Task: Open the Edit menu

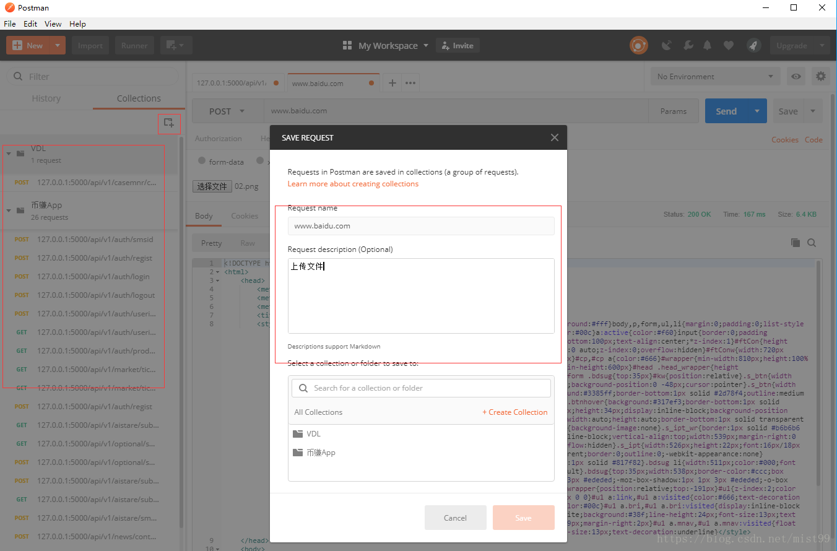Action: click(x=30, y=24)
